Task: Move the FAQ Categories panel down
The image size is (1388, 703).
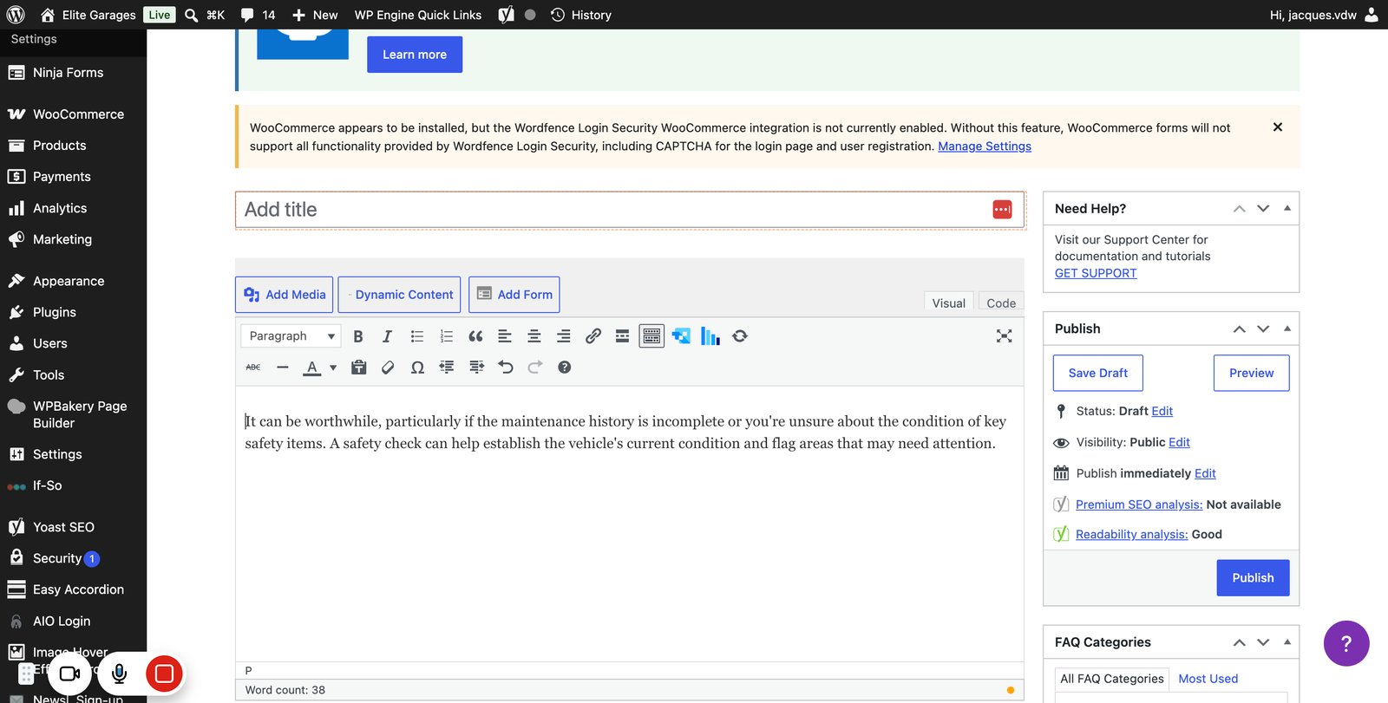Action: (x=1263, y=642)
